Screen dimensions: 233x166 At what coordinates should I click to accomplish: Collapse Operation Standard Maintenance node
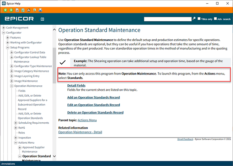[20, 156]
